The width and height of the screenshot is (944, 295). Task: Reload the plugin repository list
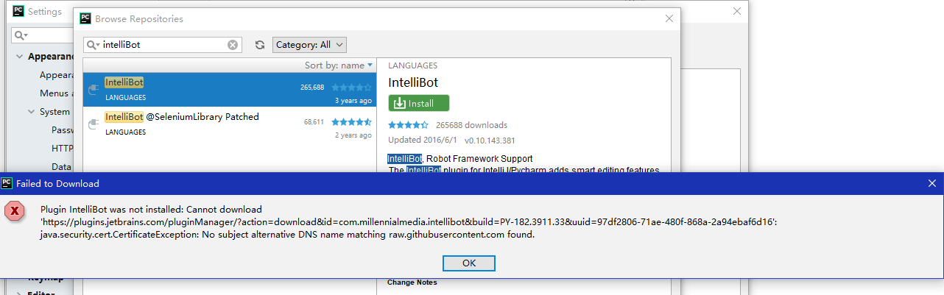point(260,45)
